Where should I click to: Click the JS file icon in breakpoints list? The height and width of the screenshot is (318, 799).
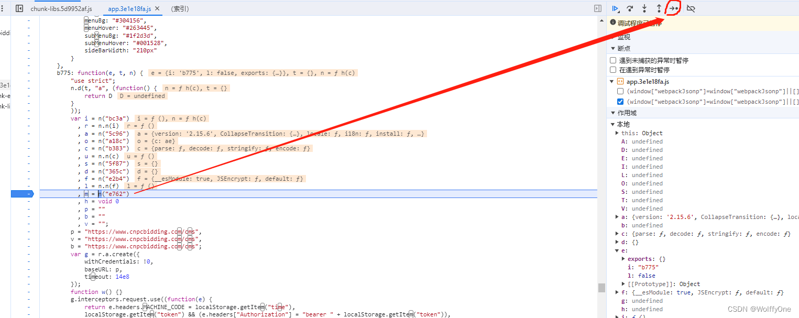click(x=620, y=82)
